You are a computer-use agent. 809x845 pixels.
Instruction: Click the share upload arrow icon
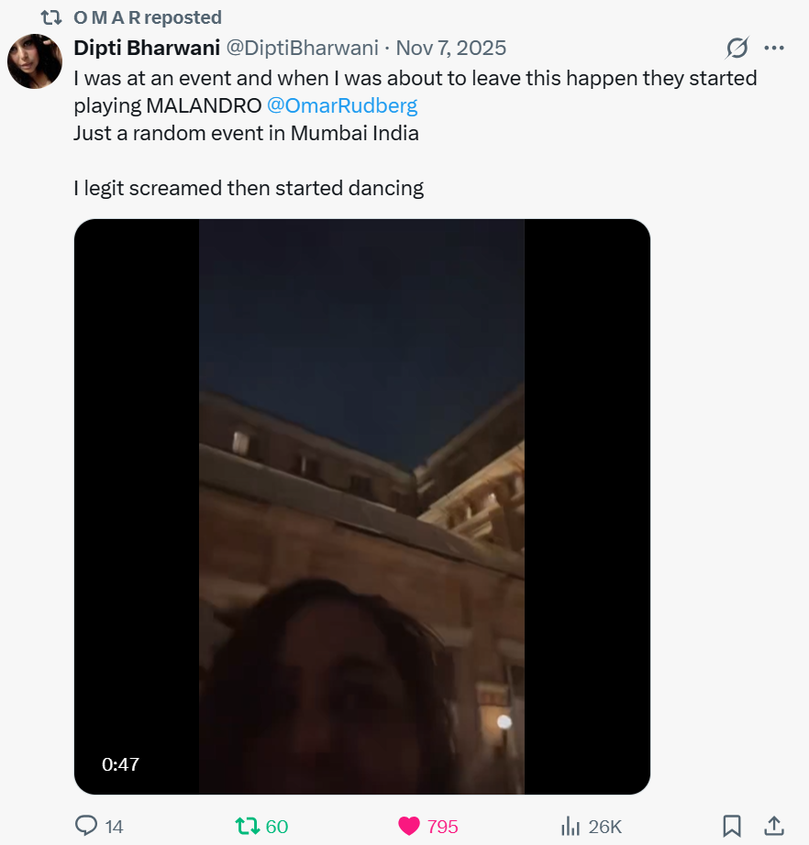pyautogui.click(x=773, y=826)
